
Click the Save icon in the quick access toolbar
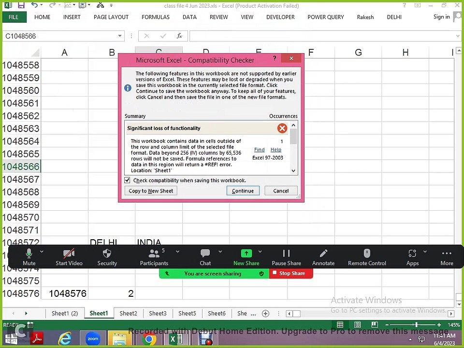(x=21, y=5)
